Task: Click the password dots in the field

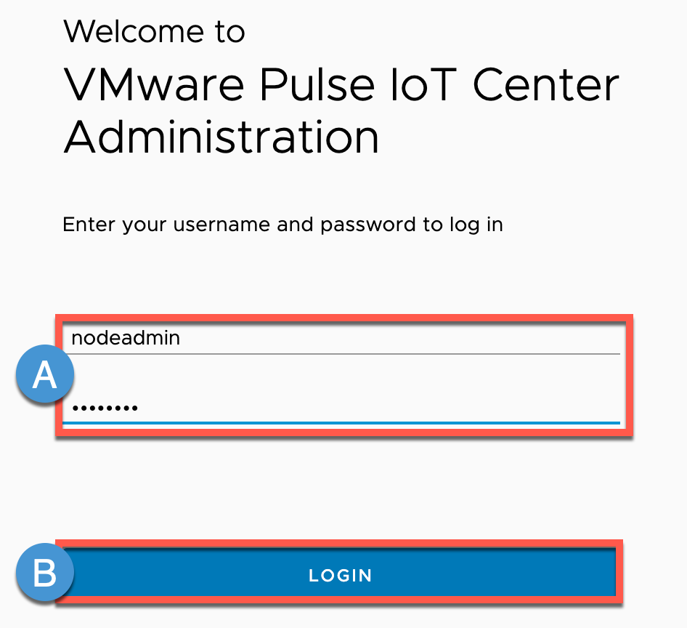Action: click(x=105, y=408)
